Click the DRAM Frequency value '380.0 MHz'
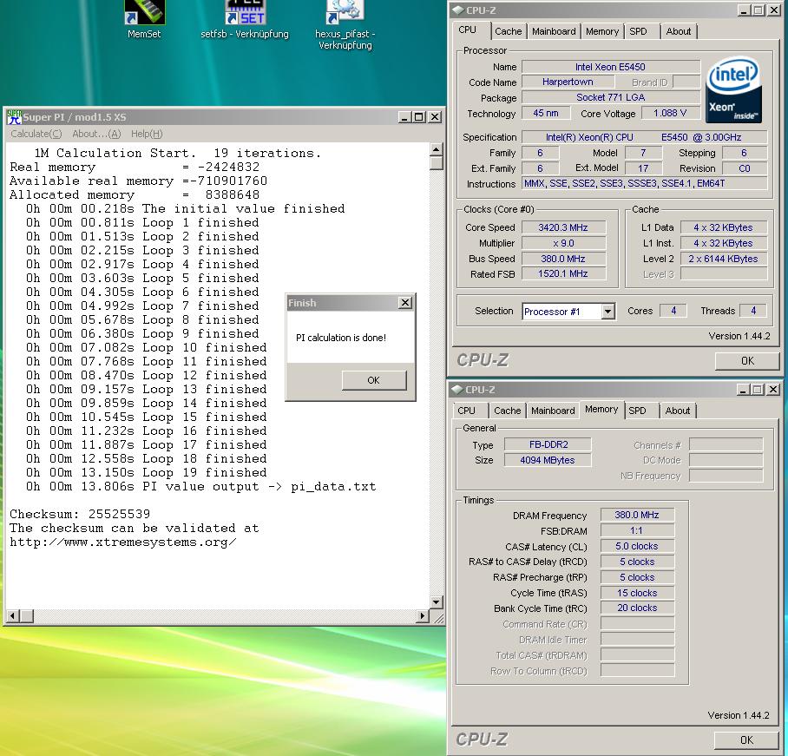 [637, 516]
